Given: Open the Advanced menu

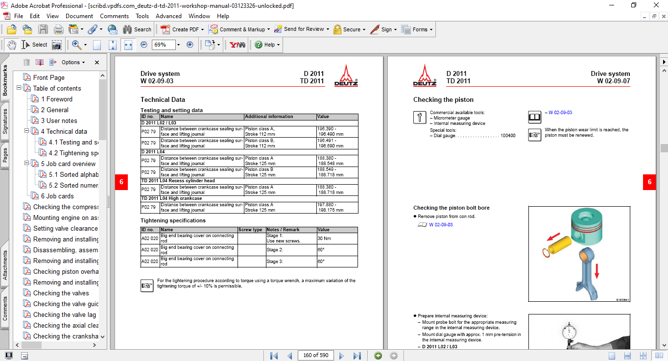Looking at the screenshot, I should (168, 16).
